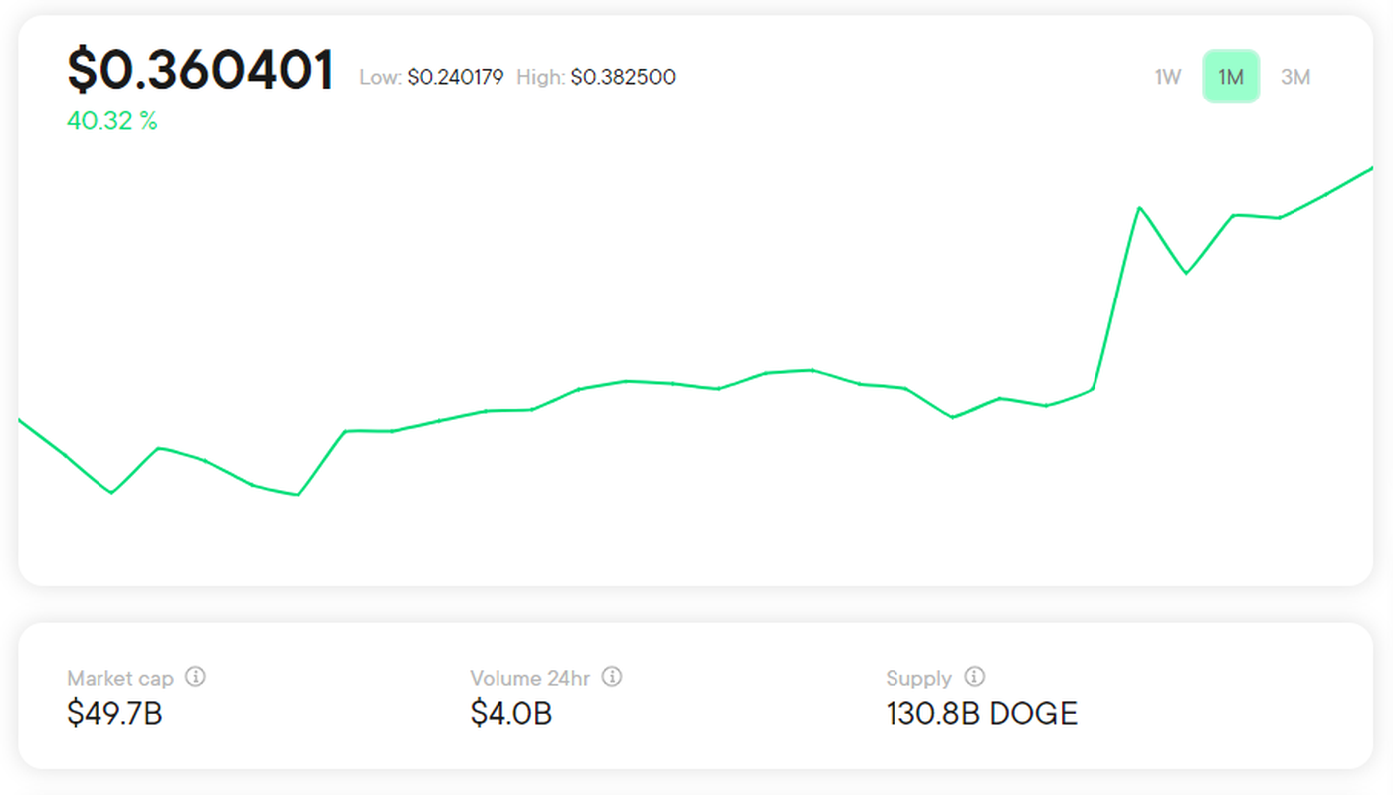Click the sharp spike peak on chart
Image resolution: width=1393 pixels, height=795 pixels.
1139,208
